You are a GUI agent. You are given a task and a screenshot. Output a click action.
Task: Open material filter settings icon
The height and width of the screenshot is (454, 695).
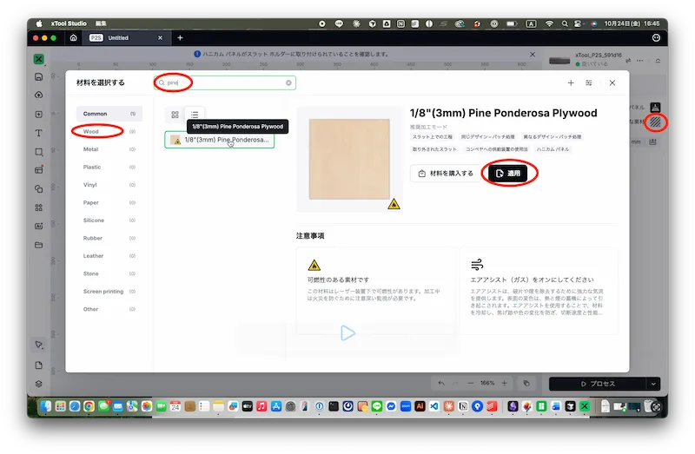click(590, 83)
